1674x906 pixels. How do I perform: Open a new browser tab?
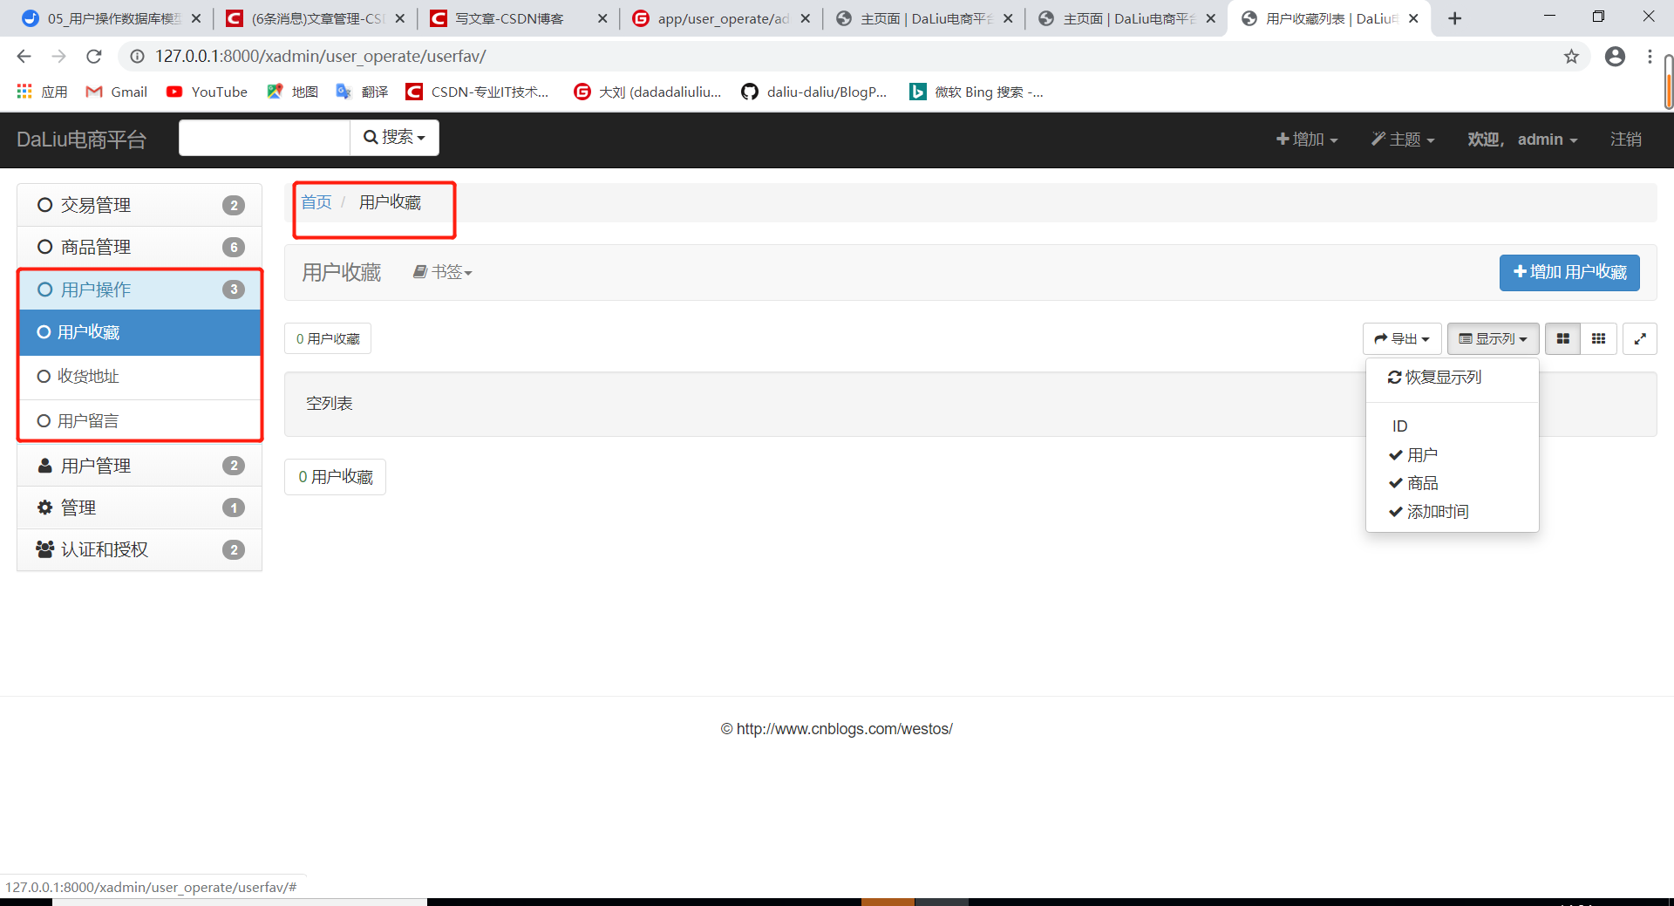coord(1454,18)
